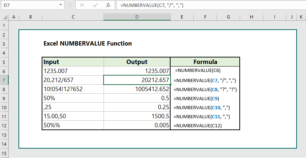Viewport: 306px width, 158px height.
Task: Select row 10 header
Action: point(4,107)
